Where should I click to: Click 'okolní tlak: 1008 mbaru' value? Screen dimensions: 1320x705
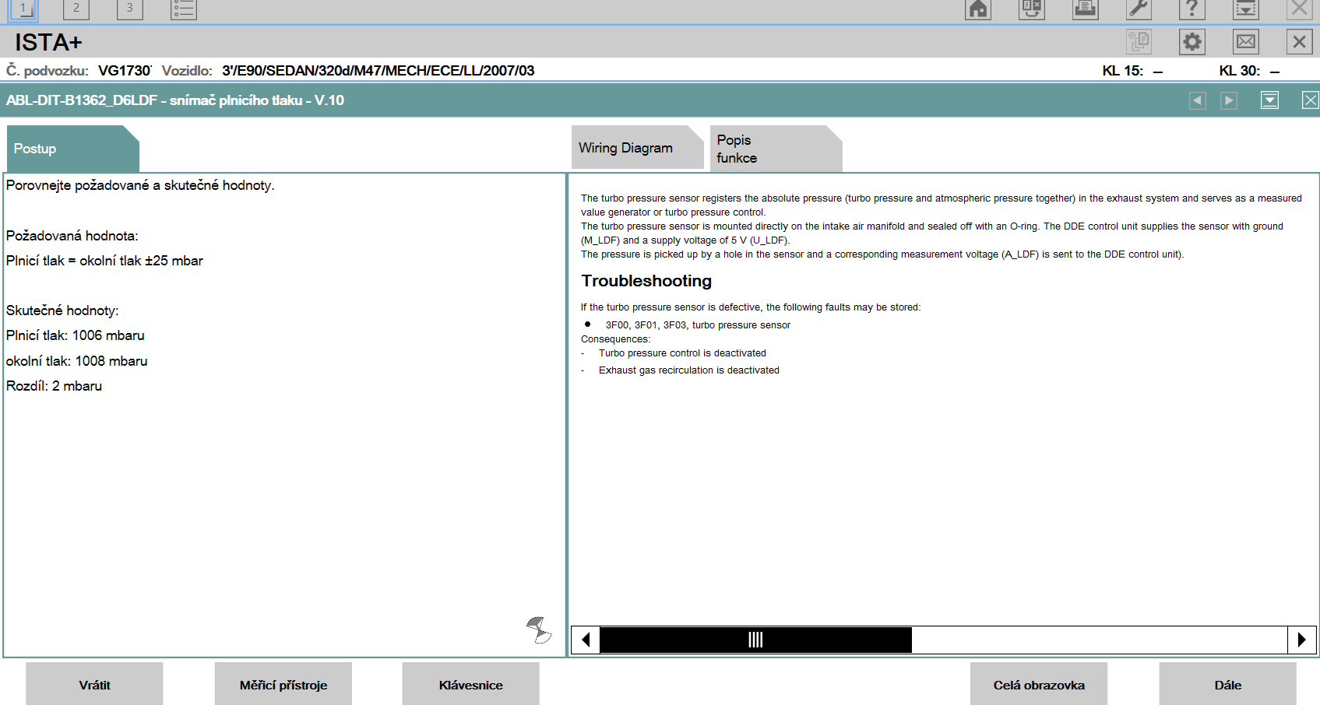77,361
